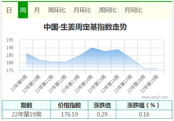Open the 月同比 tab
This screenshot has width=174, height=121.
pos(133,10)
